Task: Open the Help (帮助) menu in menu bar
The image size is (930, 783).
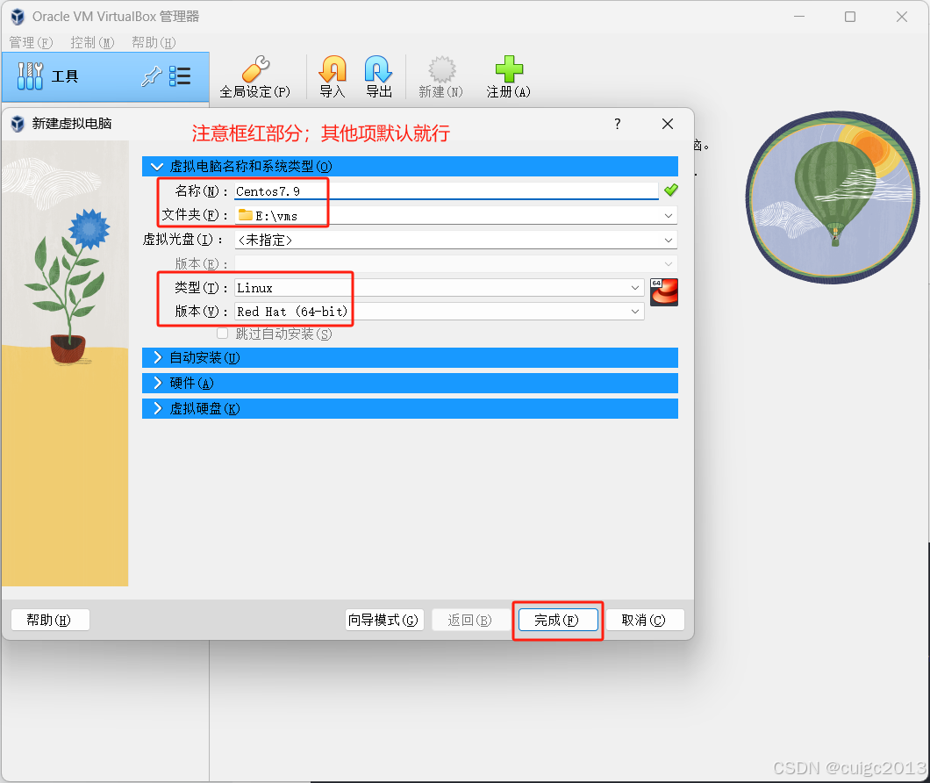Action: [154, 43]
